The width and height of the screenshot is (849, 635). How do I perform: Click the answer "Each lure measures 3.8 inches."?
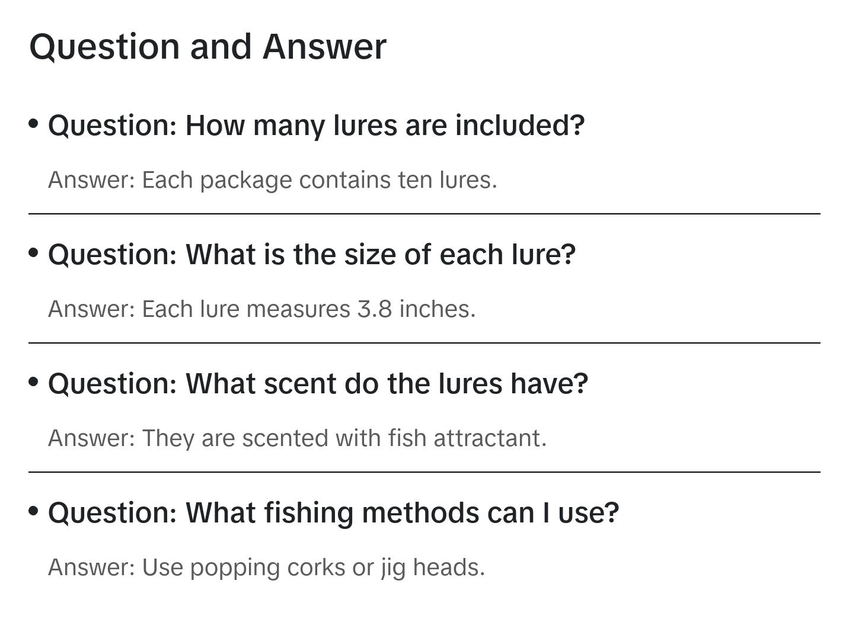tap(261, 309)
